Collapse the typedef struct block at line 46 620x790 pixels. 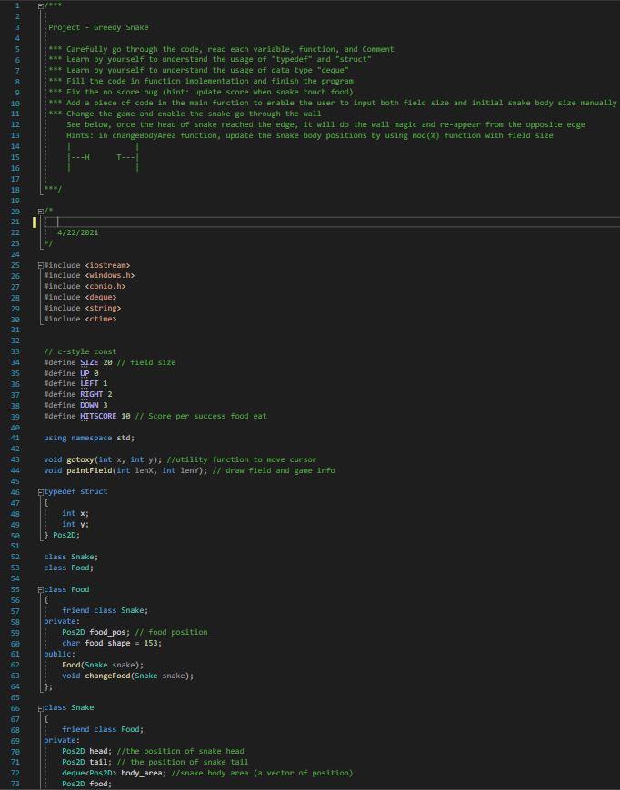pyautogui.click(x=40, y=492)
